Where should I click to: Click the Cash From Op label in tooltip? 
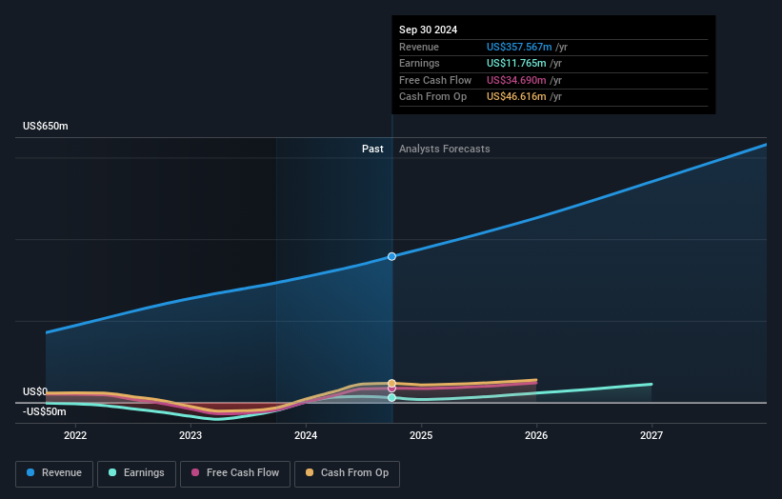[x=432, y=97]
